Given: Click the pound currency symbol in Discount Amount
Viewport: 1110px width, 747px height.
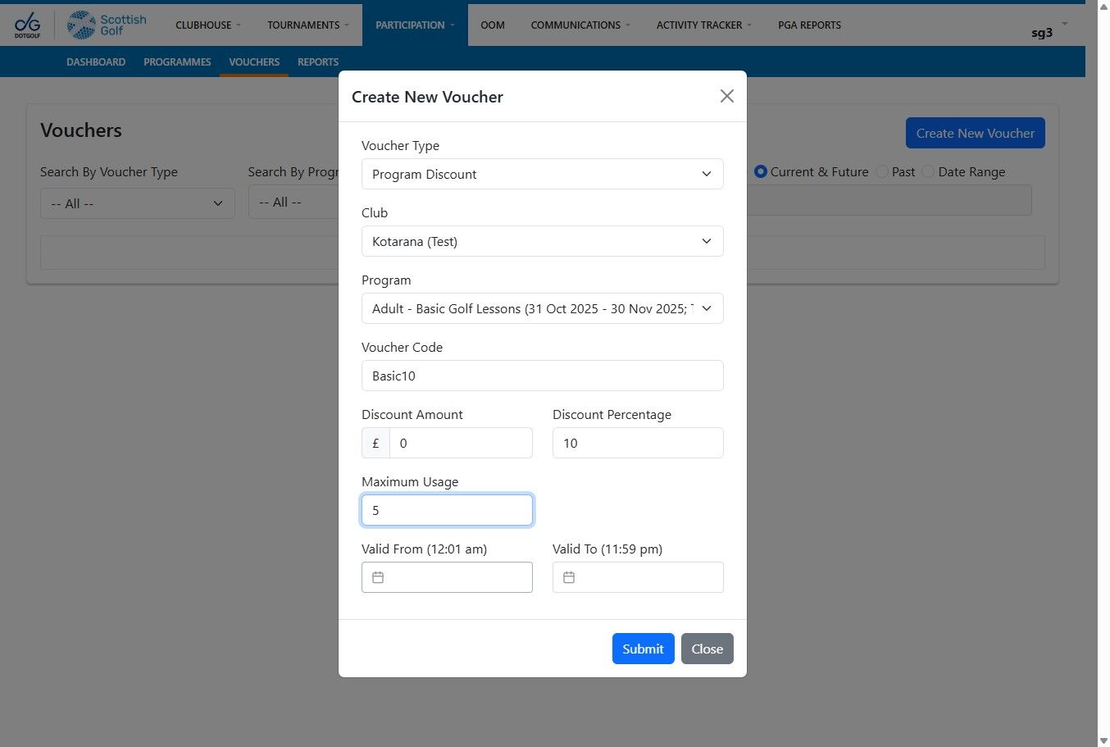Looking at the screenshot, I should tap(375, 443).
